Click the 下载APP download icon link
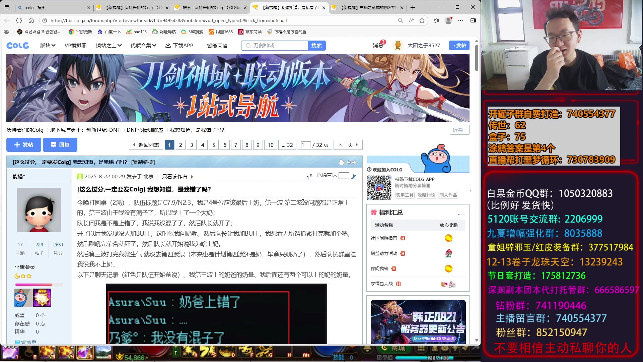643x362 pixels. tap(179, 45)
